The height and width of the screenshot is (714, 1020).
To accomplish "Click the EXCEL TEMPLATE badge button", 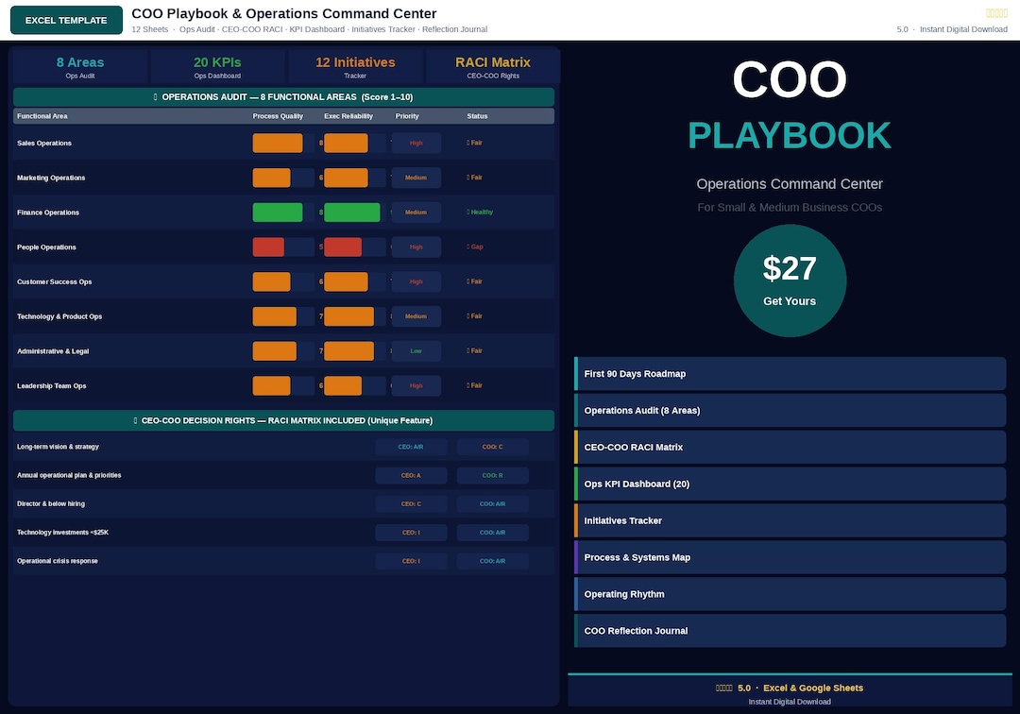I will tap(66, 20).
